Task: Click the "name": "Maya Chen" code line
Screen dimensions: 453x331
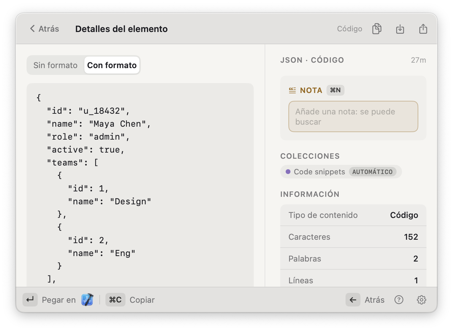Action: [x=99, y=124]
